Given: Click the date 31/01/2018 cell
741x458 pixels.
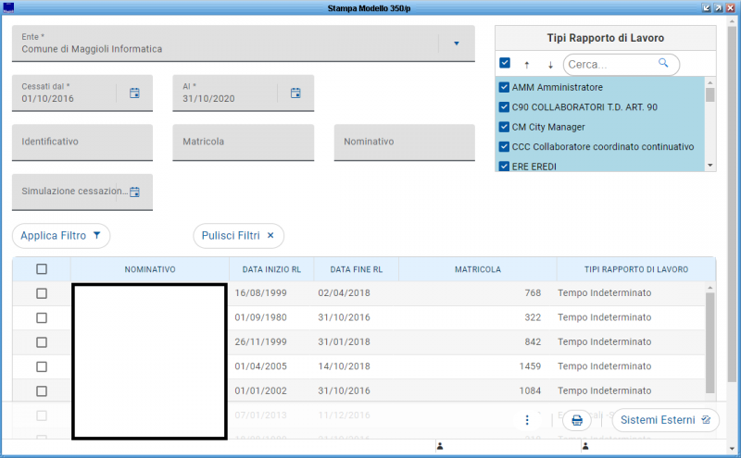Looking at the screenshot, I should (344, 342).
